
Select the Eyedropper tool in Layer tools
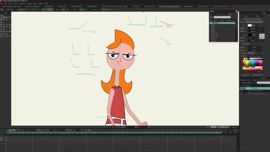coord(10,27)
